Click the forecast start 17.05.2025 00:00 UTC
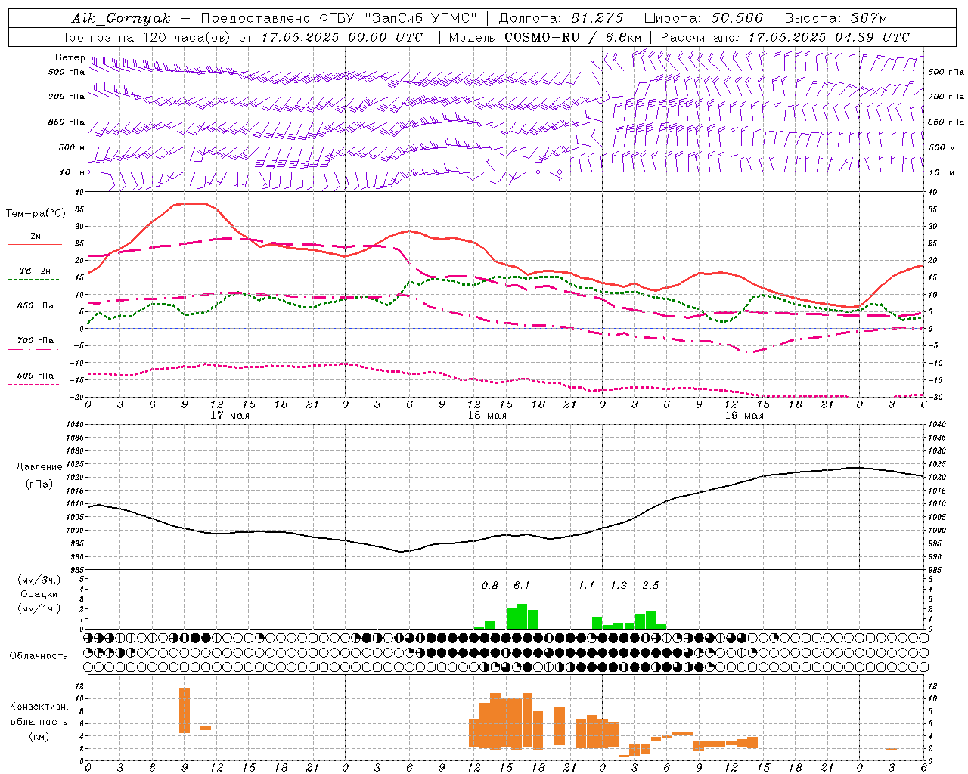 342,37
